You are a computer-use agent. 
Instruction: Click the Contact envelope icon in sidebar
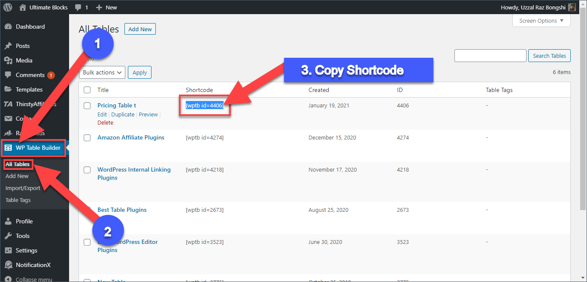pos(8,119)
